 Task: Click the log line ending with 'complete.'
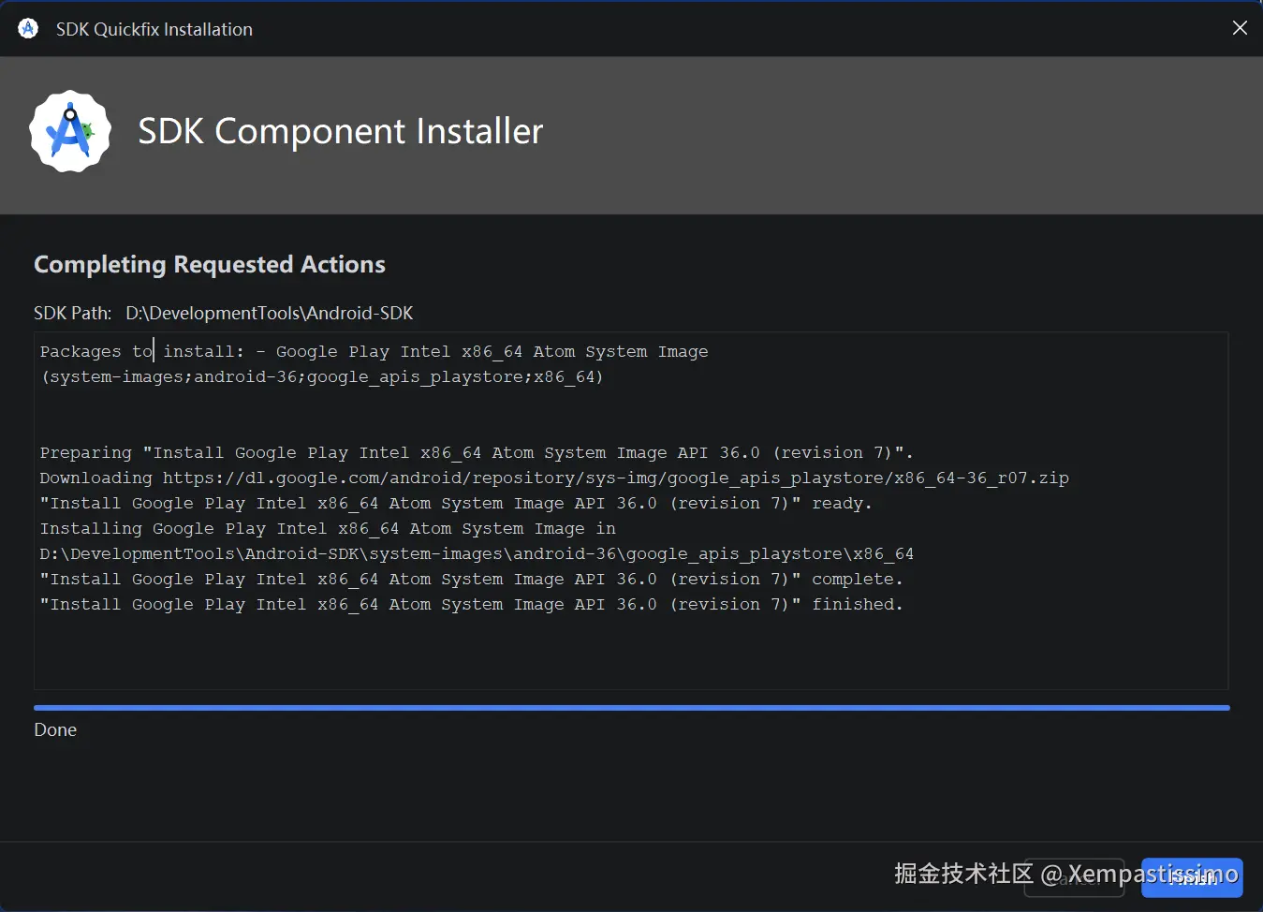click(x=471, y=579)
